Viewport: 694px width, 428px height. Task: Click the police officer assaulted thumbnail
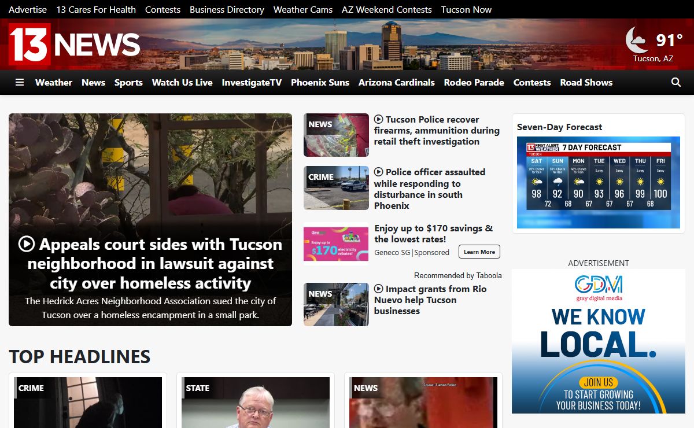click(x=336, y=188)
